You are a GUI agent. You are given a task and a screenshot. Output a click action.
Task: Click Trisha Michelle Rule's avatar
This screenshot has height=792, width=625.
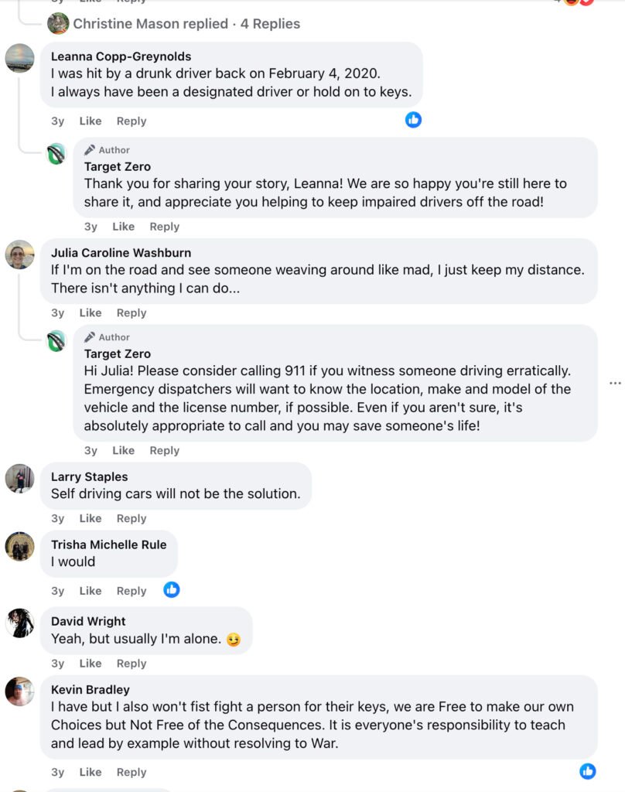[x=19, y=546]
